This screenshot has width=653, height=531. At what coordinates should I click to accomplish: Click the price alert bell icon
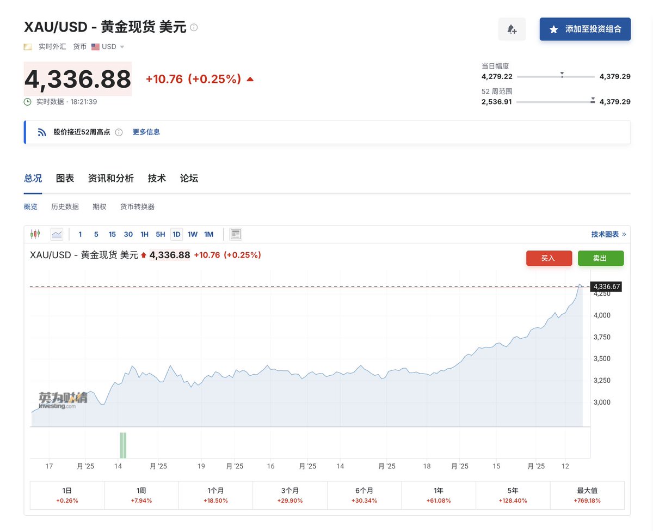[x=512, y=29]
